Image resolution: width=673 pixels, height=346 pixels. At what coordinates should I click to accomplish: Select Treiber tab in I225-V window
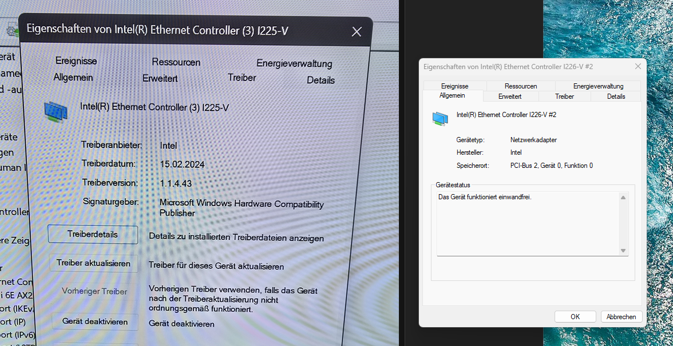[x=242, y=78]
